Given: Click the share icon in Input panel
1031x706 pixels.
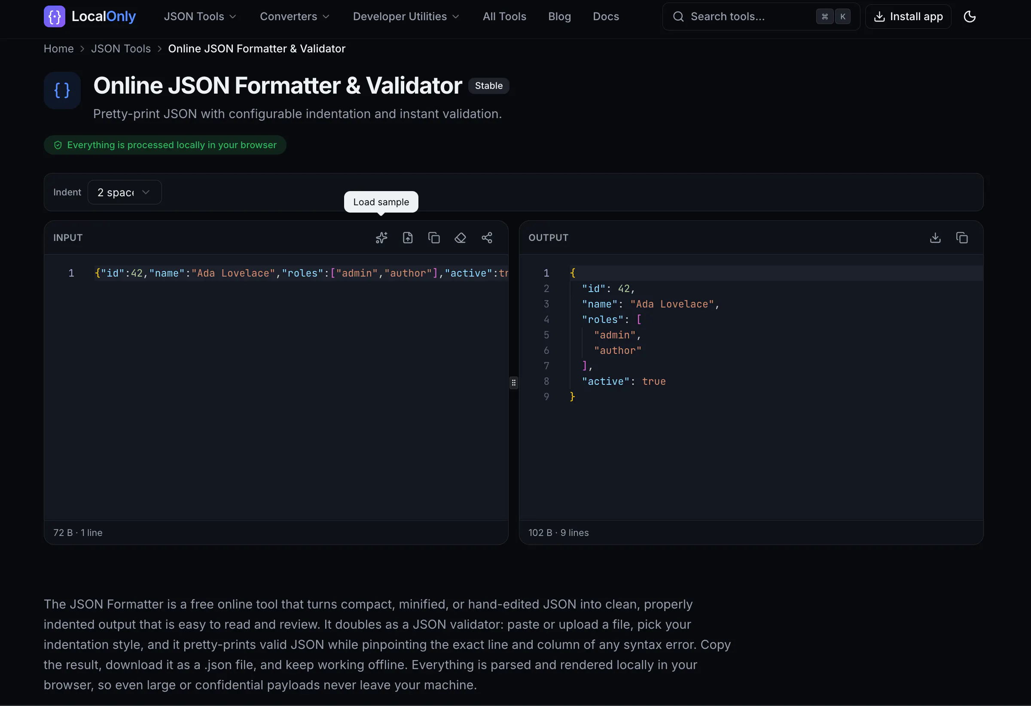Looking at the screenshot, I should (487, 238).
